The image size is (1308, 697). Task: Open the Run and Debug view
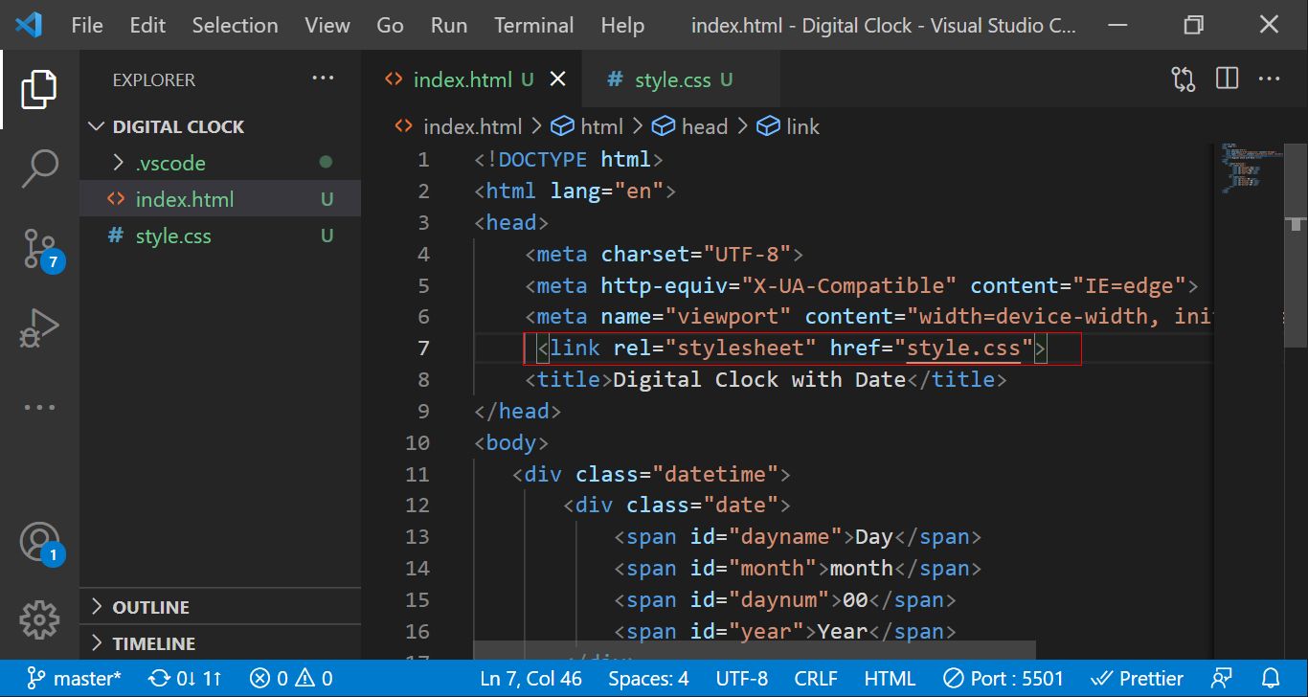(x=39, y=327)
